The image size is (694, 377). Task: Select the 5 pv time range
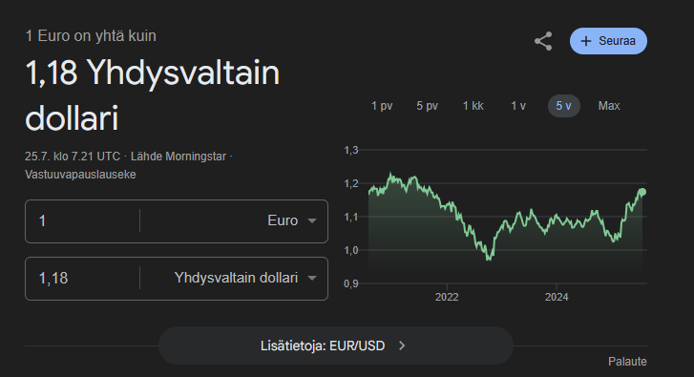427,106
